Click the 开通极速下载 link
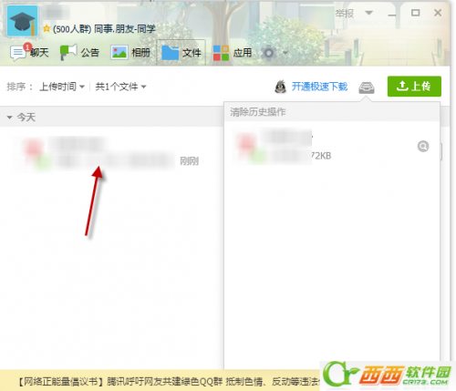456x391 pixels. click(319, 87)
